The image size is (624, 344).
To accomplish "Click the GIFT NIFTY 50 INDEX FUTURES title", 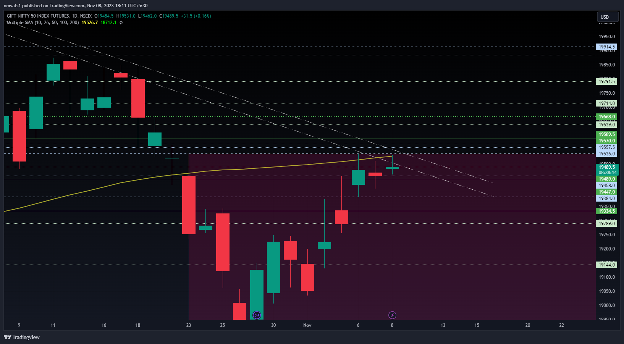I will tap(38, 16).
